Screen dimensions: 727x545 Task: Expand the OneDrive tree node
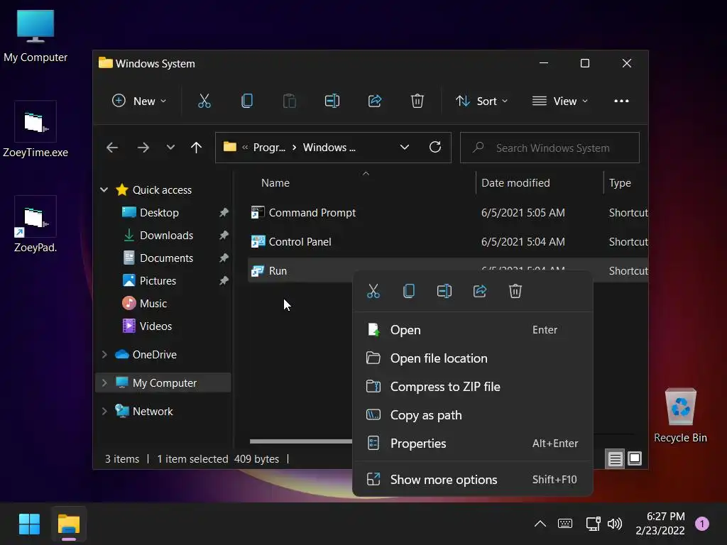pyautogui.click(x=104, y=355)
